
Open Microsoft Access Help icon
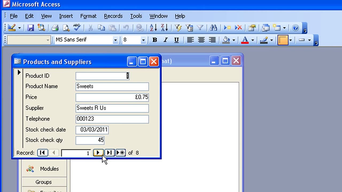pos(296,28)
